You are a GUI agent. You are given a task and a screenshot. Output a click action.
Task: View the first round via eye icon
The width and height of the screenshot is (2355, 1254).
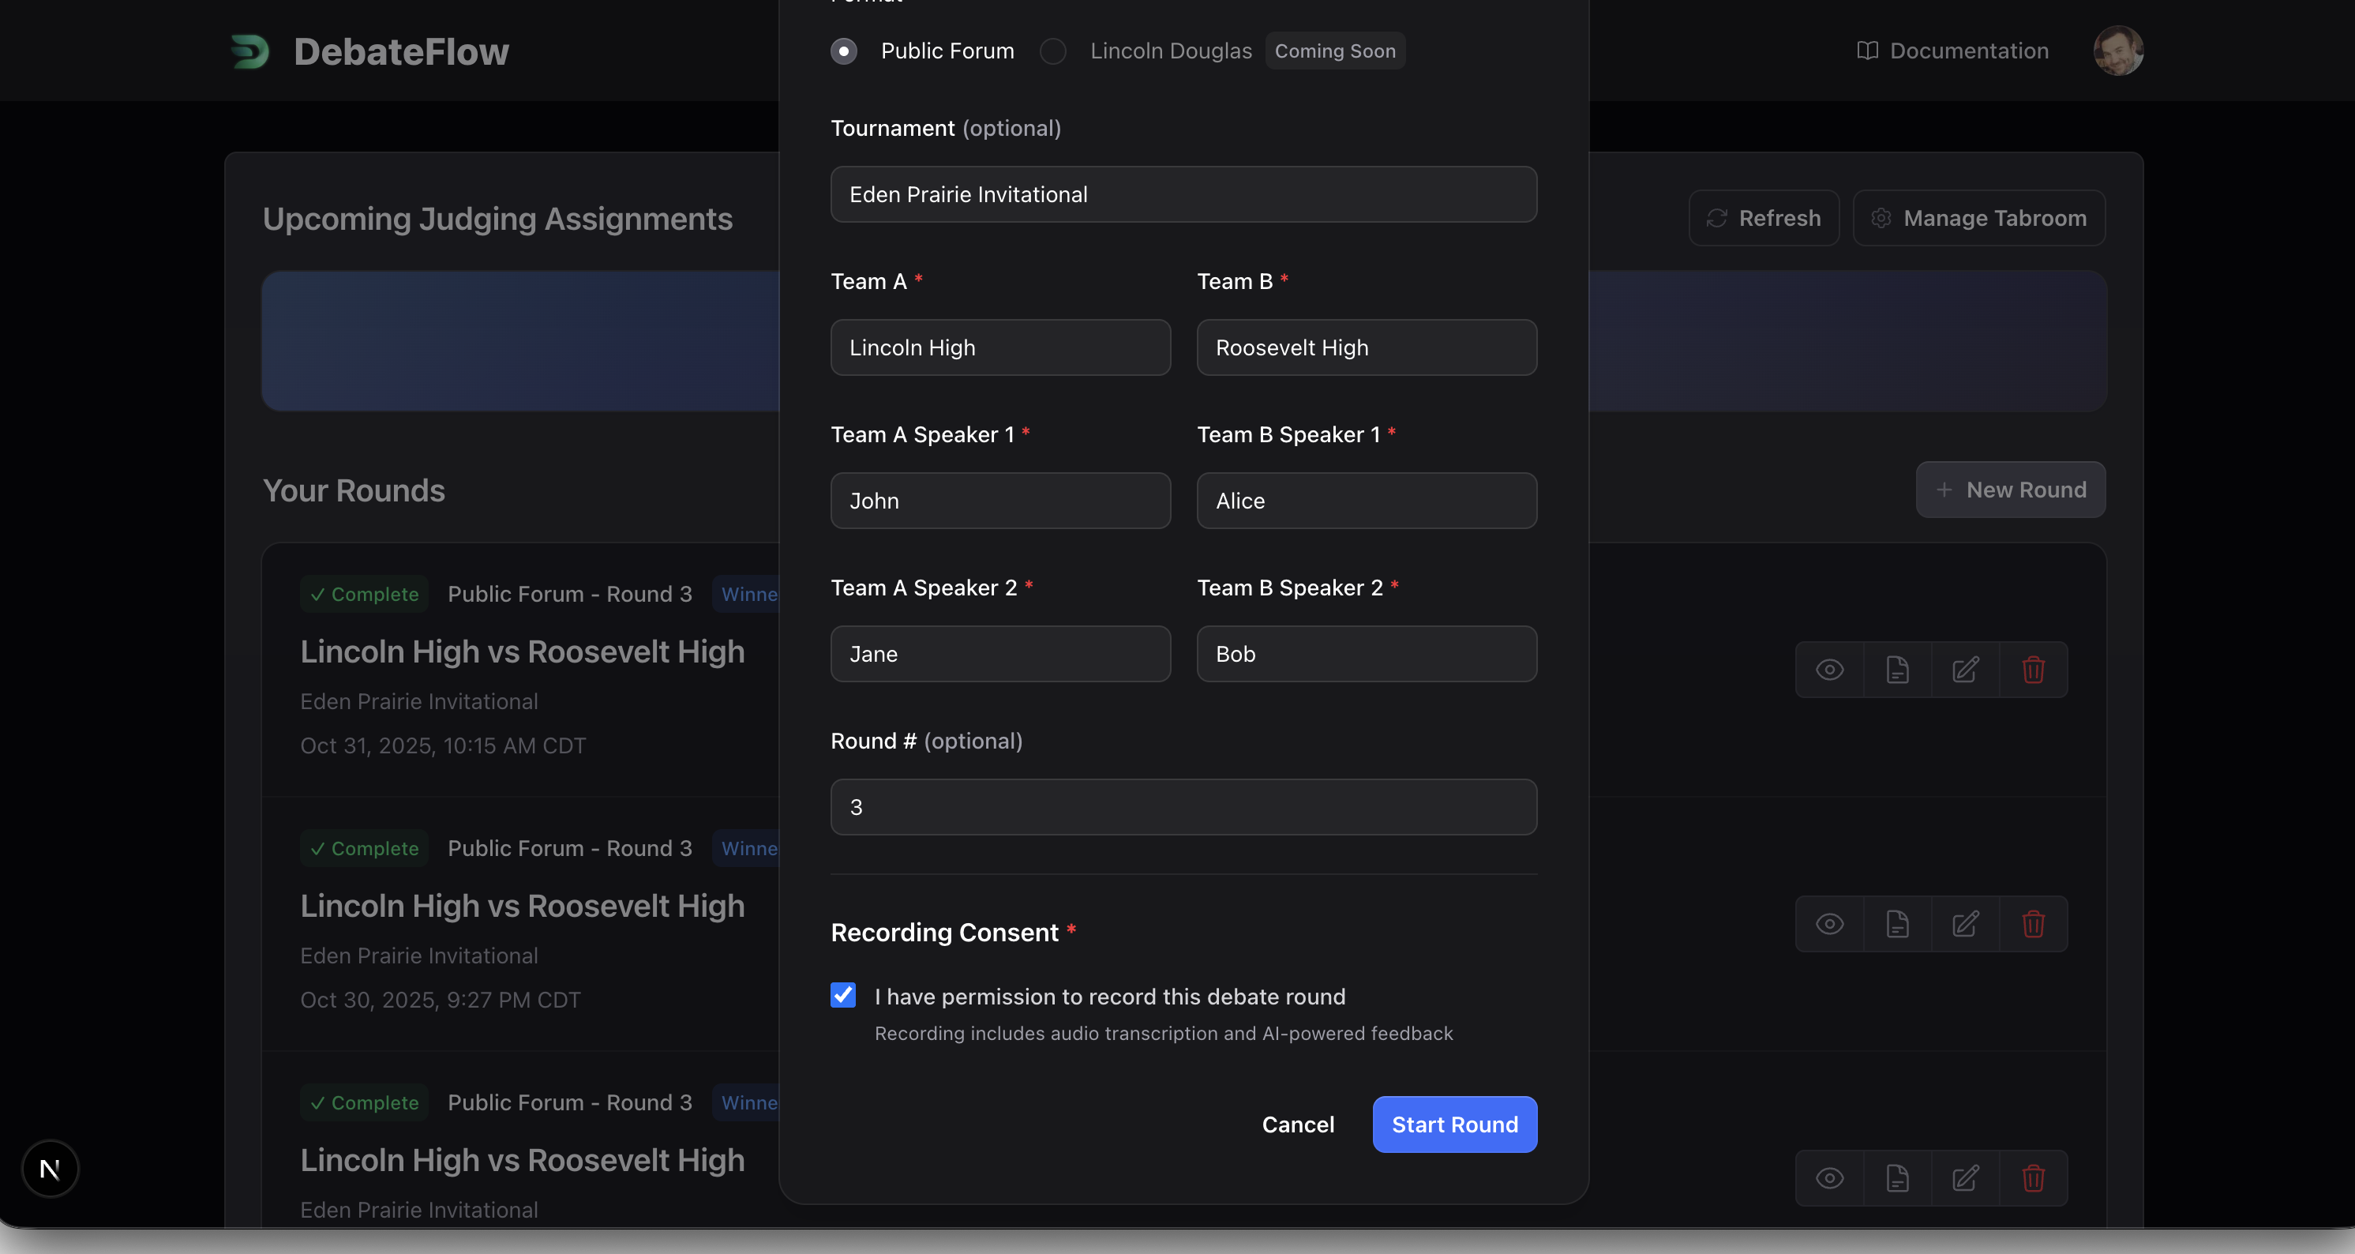point(1829,670)
